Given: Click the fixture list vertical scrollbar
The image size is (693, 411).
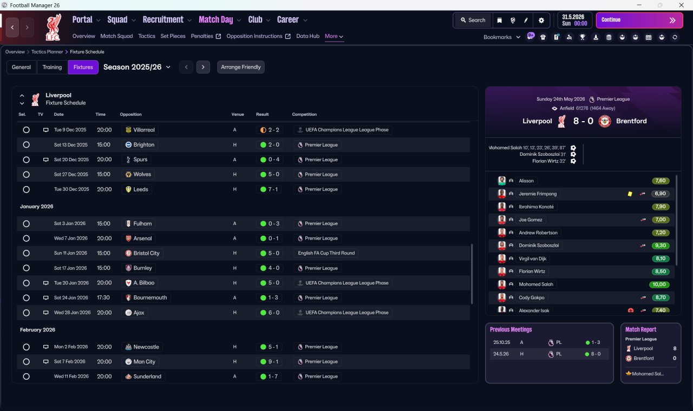Looking at the screenshot, I should [473, 274].
